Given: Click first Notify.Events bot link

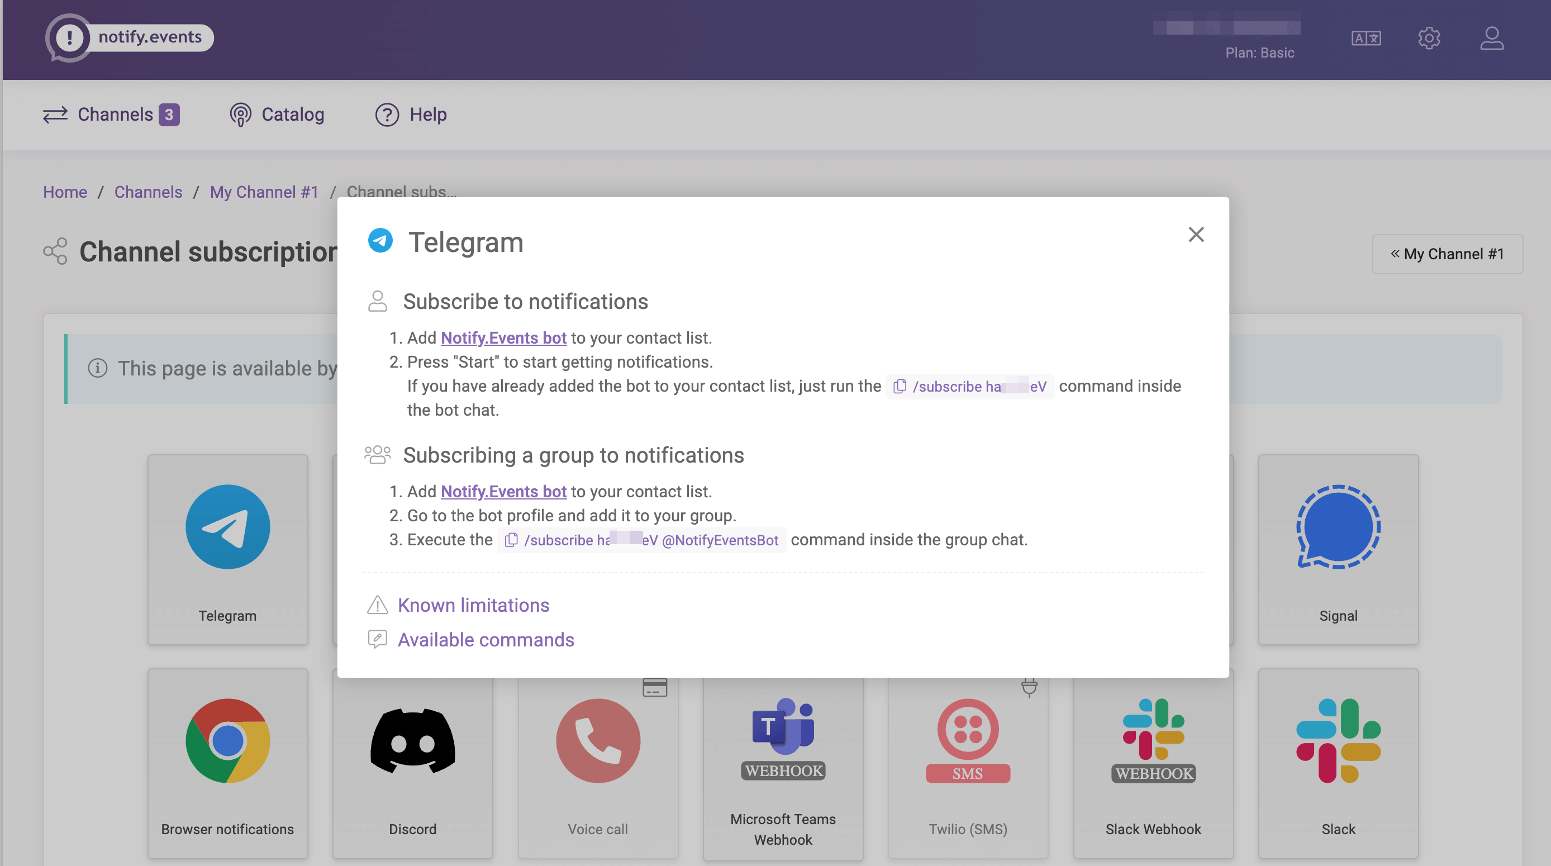Looking at the screenshot, I should click(x=503, y=338).
